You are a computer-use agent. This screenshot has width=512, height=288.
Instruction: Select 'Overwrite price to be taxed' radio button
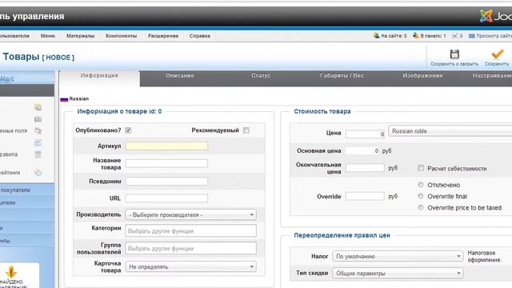point(421,207)
